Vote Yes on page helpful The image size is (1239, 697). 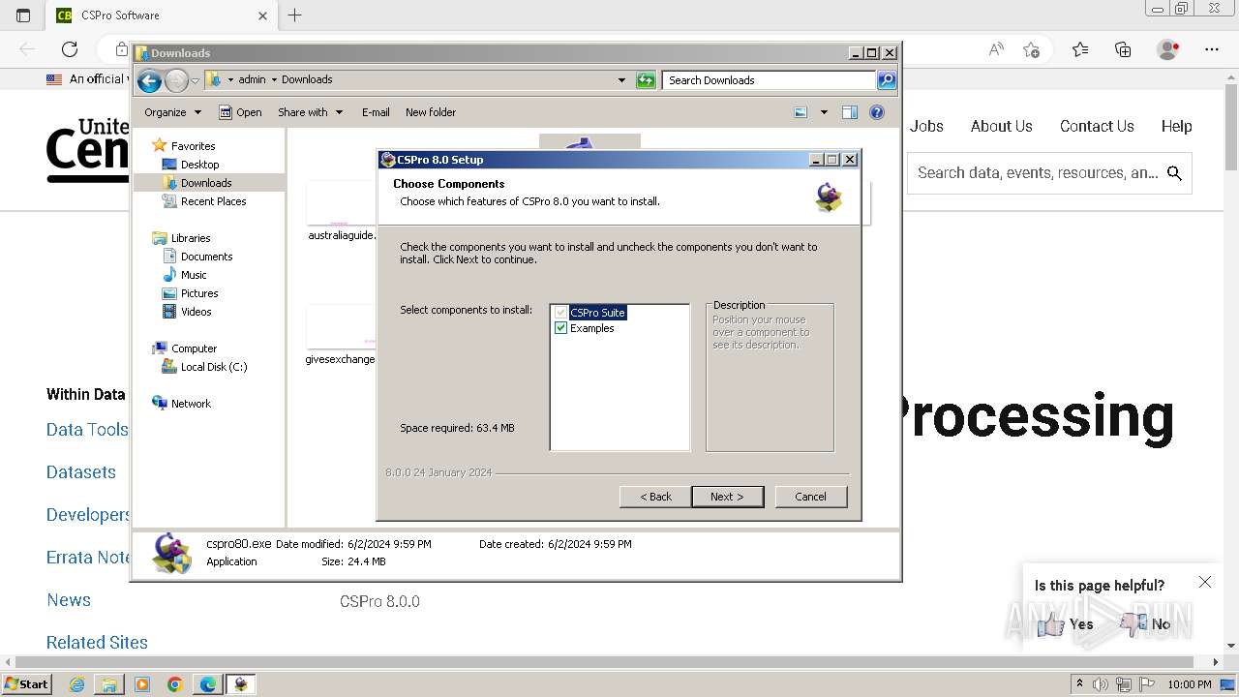click(x=1065, y=624)
